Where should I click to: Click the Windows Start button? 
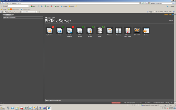[2, 108]
